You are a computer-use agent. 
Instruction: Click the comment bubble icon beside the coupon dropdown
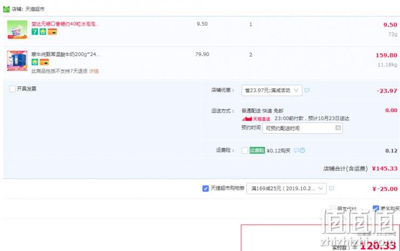click(331, 188)
